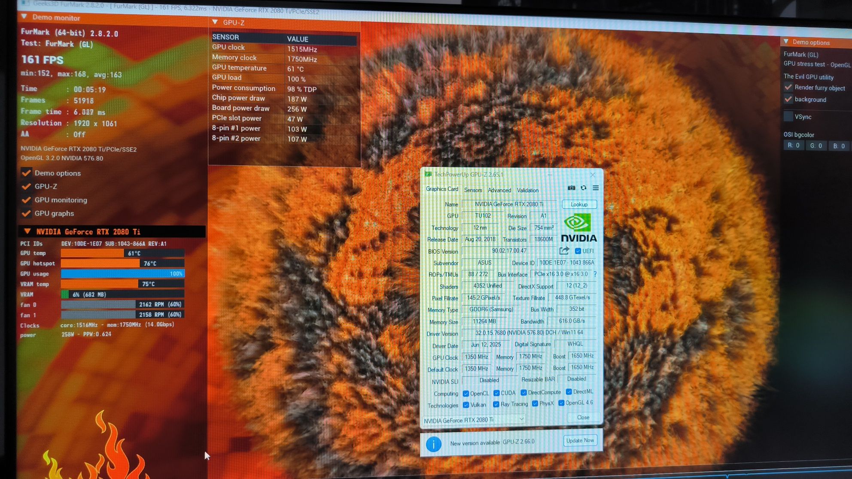
Task: Enable the VSync checkbox
Action: tap(788, 116)
